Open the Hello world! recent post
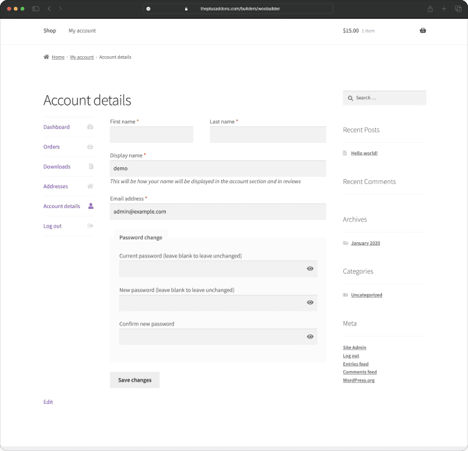The width and height of the screenshot is (468, 451). pos(364,153)
